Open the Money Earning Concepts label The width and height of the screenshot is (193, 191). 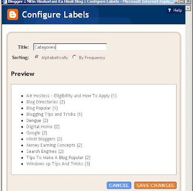coord(51,145)
